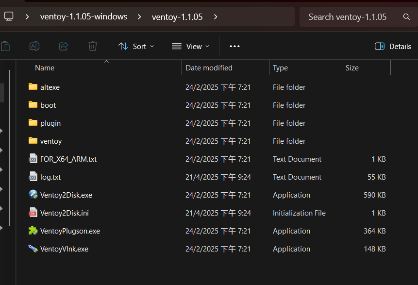Select the altexe folder icon
Screen dimensions: 418x285
click(33, 86)
